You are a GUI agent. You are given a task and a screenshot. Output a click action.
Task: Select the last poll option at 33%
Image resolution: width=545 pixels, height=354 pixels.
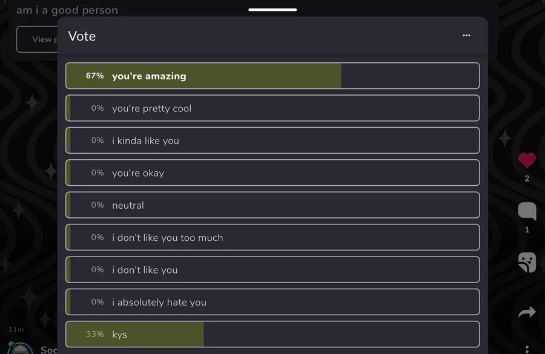[x=272, y=334]
